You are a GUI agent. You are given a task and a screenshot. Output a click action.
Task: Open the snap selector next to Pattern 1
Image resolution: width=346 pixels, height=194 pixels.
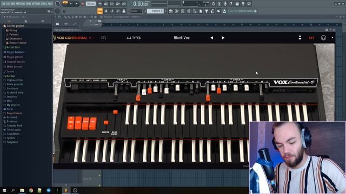click(136, 11)
